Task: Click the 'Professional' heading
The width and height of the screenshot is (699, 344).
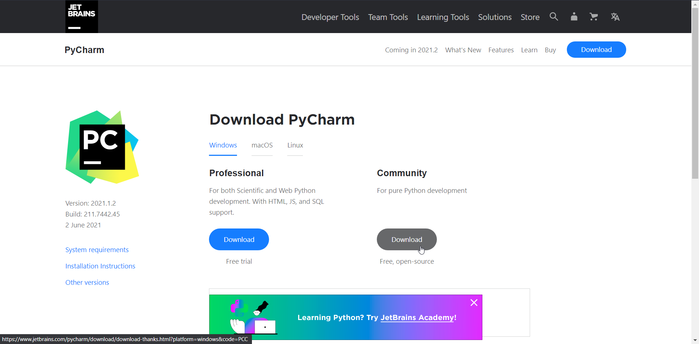Action: 237,173
